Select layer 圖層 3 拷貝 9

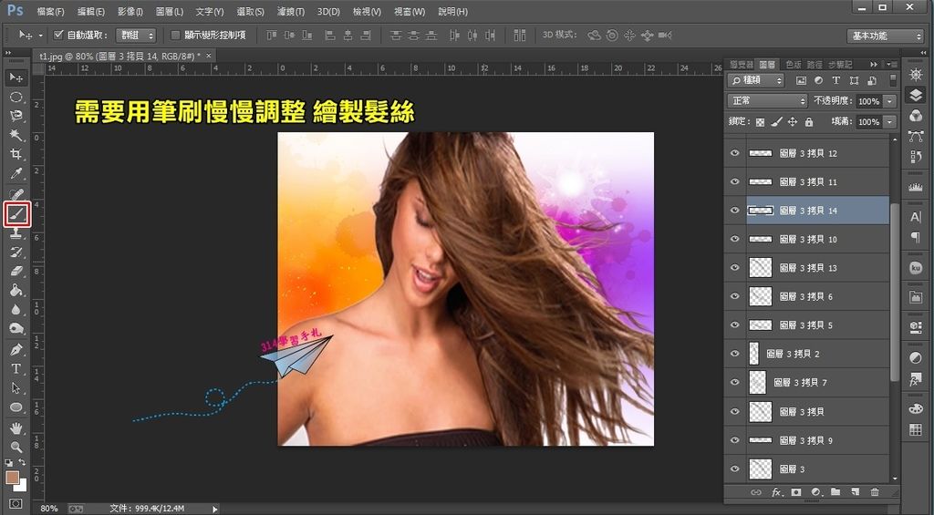(x=817, y=440)
